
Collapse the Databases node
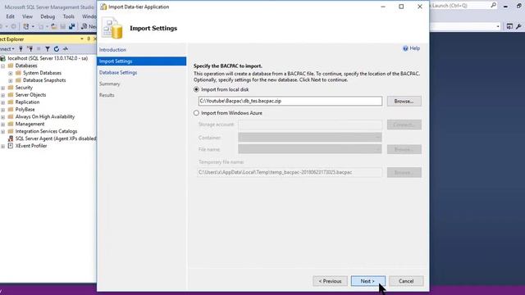click(x=3, y=66)
